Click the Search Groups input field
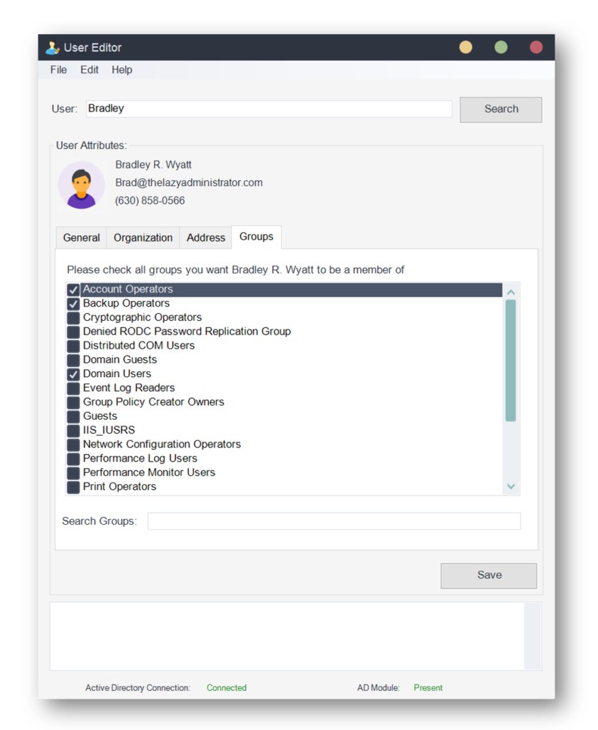 (x=334, y=521)
